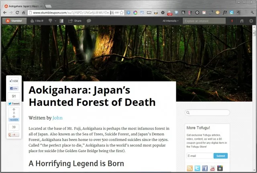Click the 'A Horrifying Legend is Born' heading
This screenshot has height=173, width=257.
(x=76, y=163)
